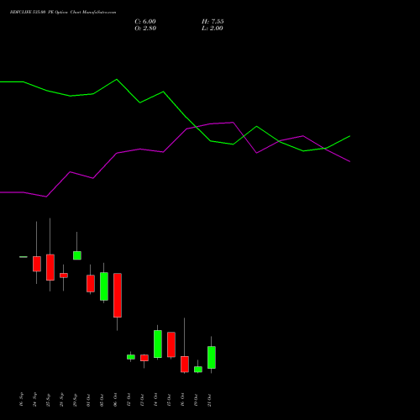Click the HDFCLIFE PE Option chart title

coord(63,13)
